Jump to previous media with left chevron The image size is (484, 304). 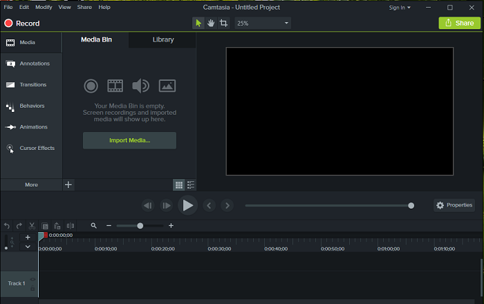click(209, 205)
